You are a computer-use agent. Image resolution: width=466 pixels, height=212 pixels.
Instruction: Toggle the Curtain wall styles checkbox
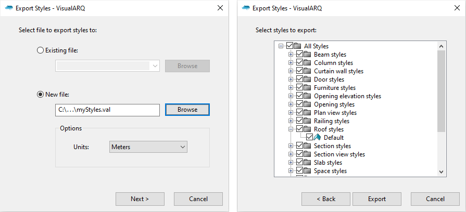[299, 71]
